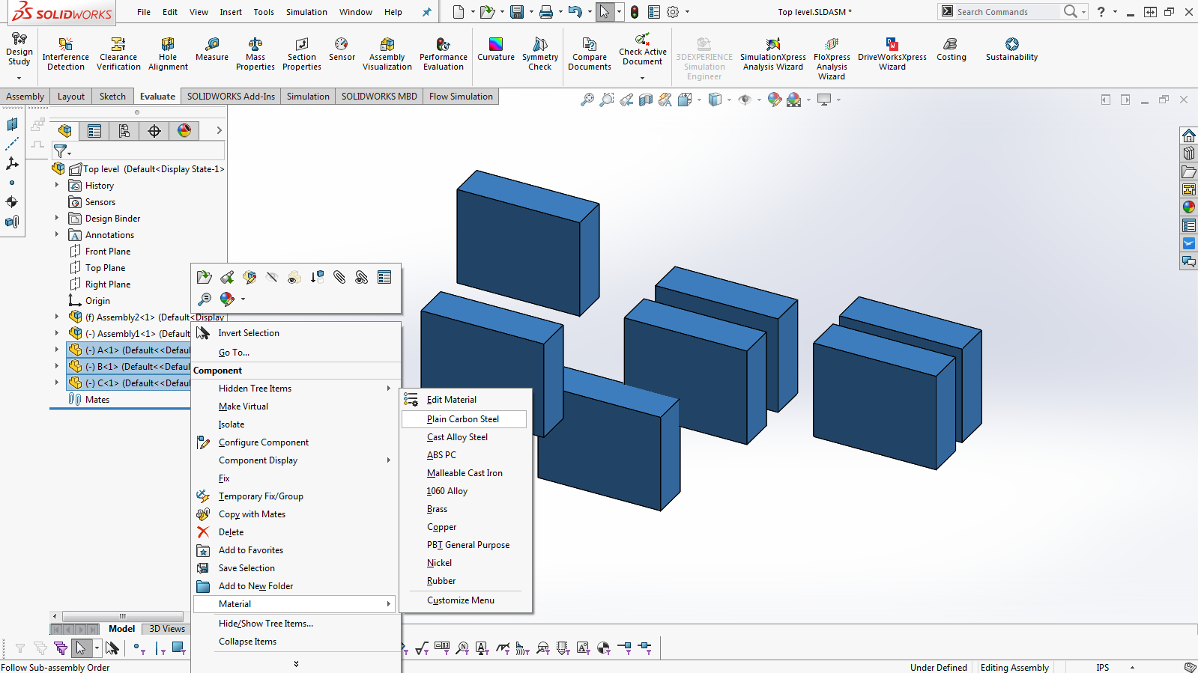Viewport: 1198px width, 673px height.
Task: Open the Curvature display tool
Action: coord(496,49)
